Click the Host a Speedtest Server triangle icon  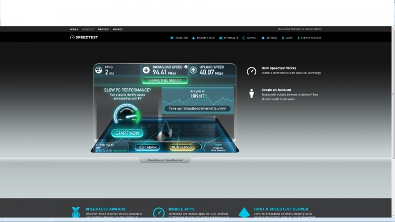(x=244, y=213)
